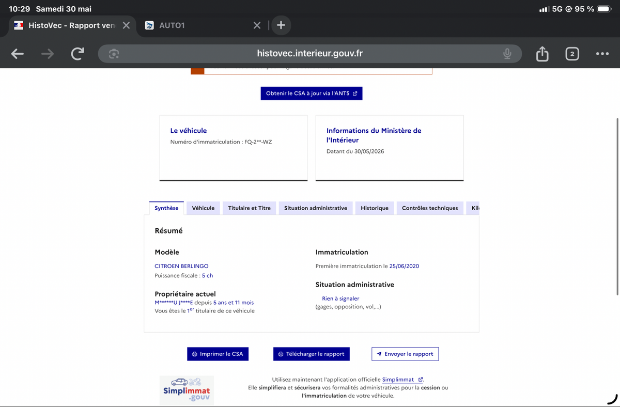Close the AUTO1 tab

(257, 25)
